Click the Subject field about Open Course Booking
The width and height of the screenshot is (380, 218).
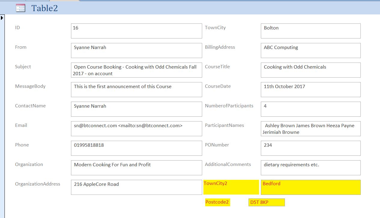point(137,70)
